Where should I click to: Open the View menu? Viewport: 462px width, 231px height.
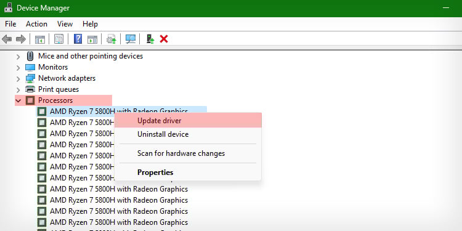tap(65, 24)
